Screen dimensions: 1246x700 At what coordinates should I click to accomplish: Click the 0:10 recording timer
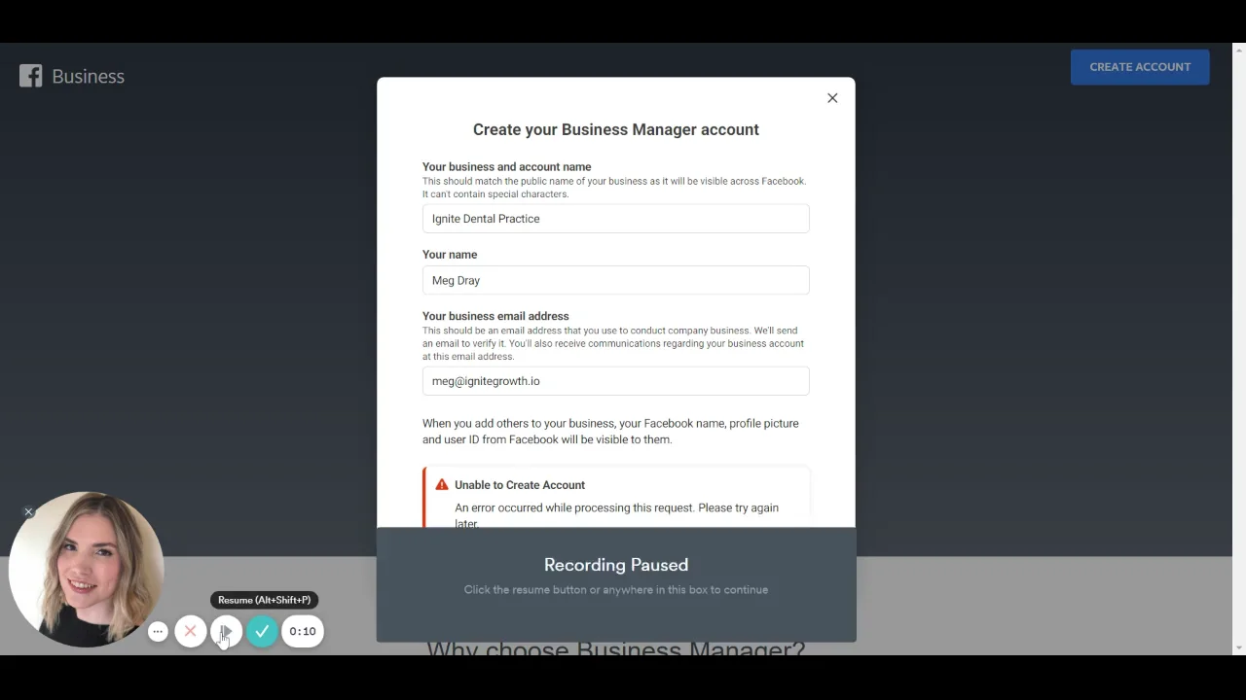click(x=303, y=631)
